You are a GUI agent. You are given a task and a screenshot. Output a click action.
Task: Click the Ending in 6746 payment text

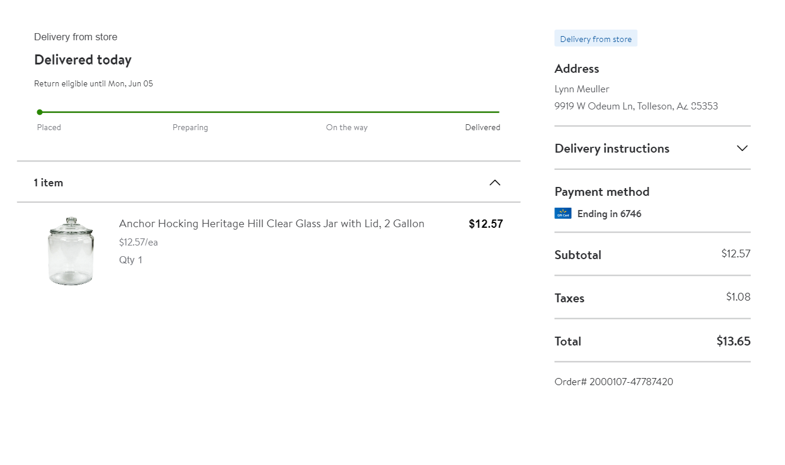pos(609,214)
